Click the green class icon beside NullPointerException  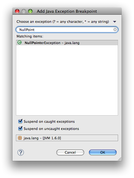(x=20, y=42)
